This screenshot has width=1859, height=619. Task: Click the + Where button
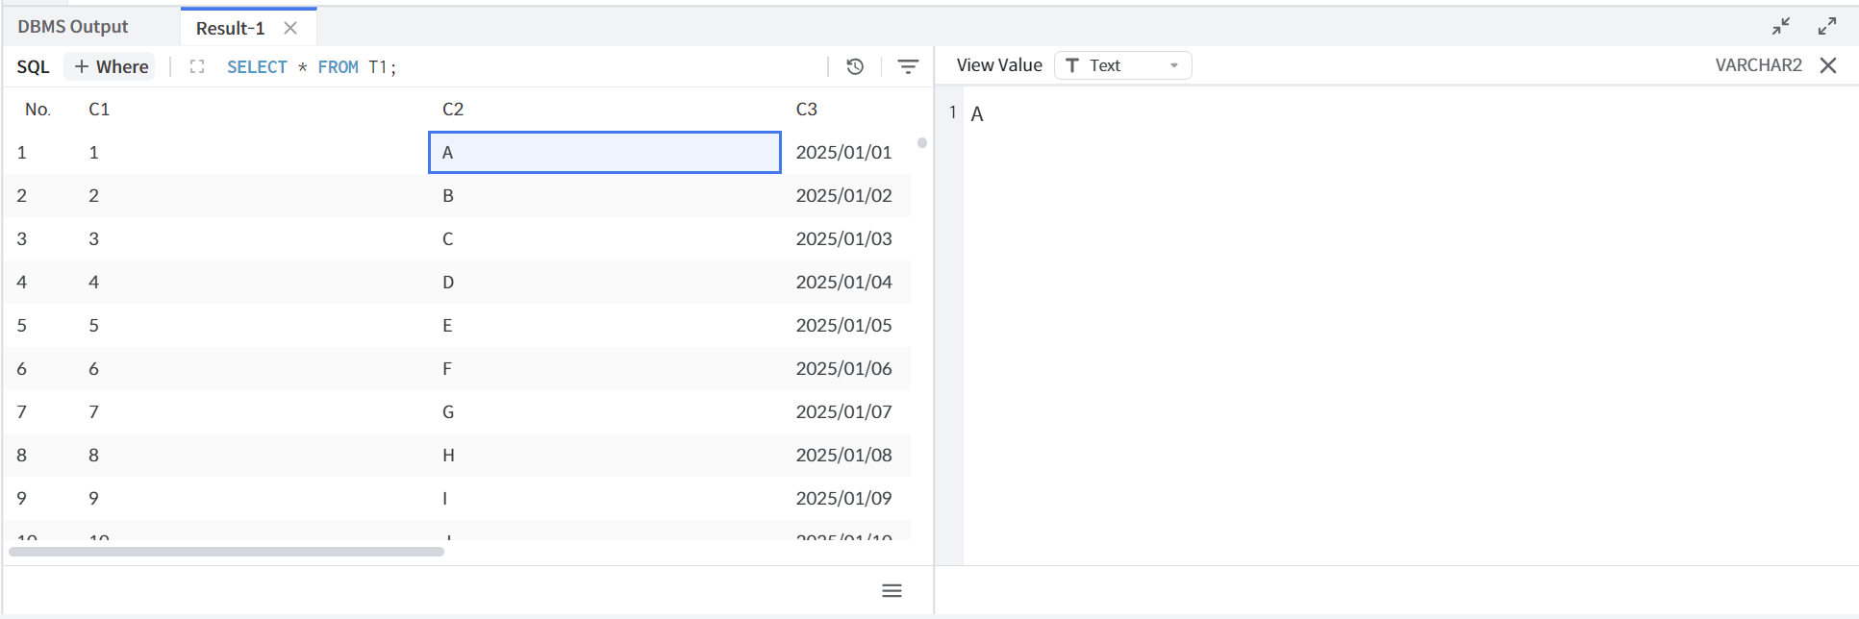[111, 66]
